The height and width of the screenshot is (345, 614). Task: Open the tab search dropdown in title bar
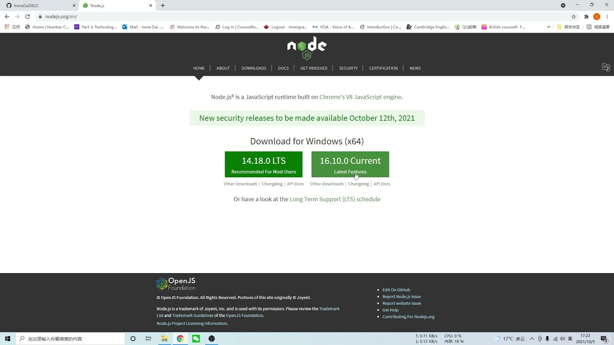tap(563, 5)
